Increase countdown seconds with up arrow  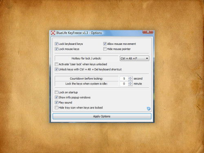(130, 78)
